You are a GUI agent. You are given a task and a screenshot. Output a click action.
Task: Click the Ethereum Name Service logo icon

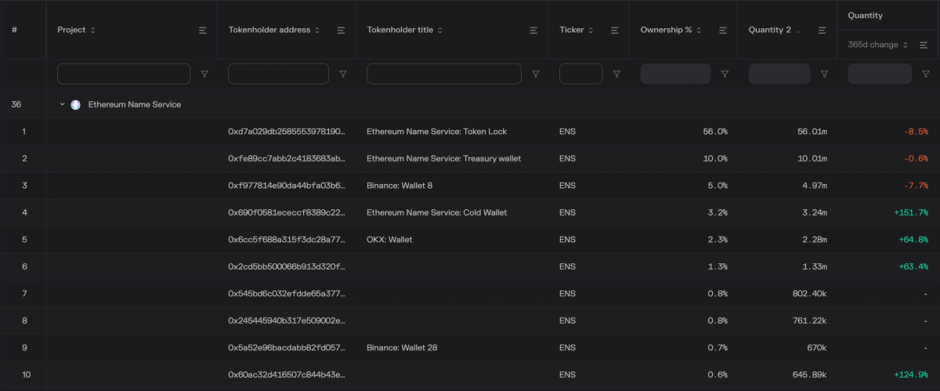click(x=76, y=104)
